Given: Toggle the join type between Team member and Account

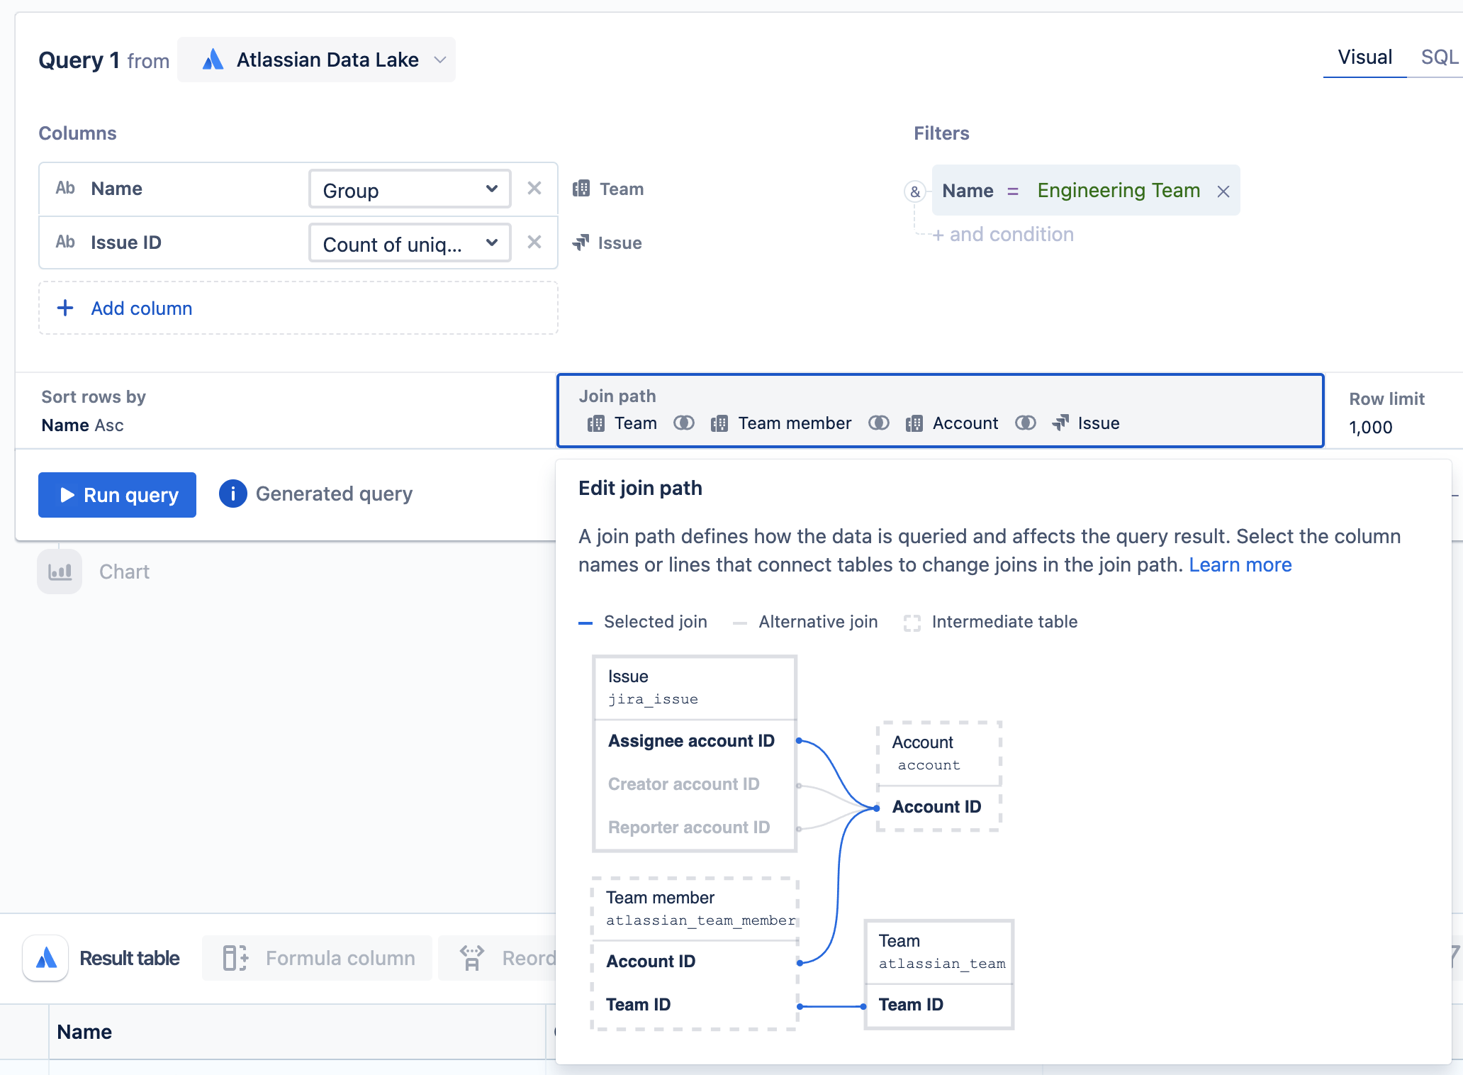Looking at the screenshot, I should [x=879, y=423].
